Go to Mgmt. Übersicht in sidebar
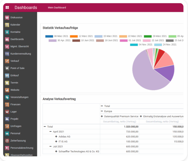 pyautogui.click(x=19, y=46)
